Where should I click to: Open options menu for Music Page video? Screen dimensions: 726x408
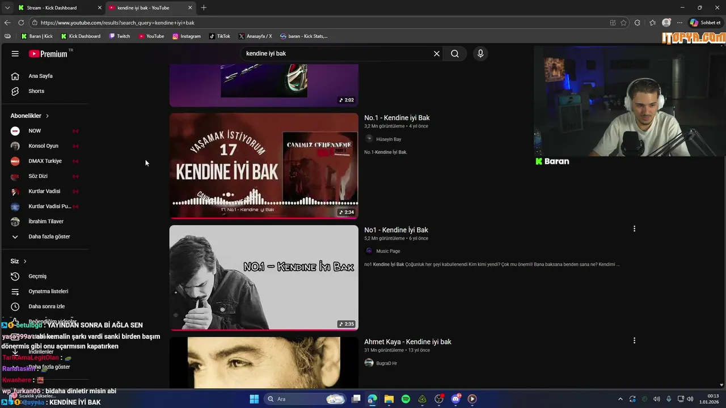(x=634, y=229)
